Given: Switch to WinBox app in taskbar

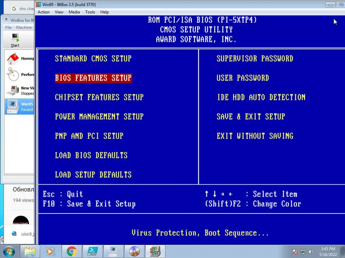Looking at the screenshot, I should 113,251.
